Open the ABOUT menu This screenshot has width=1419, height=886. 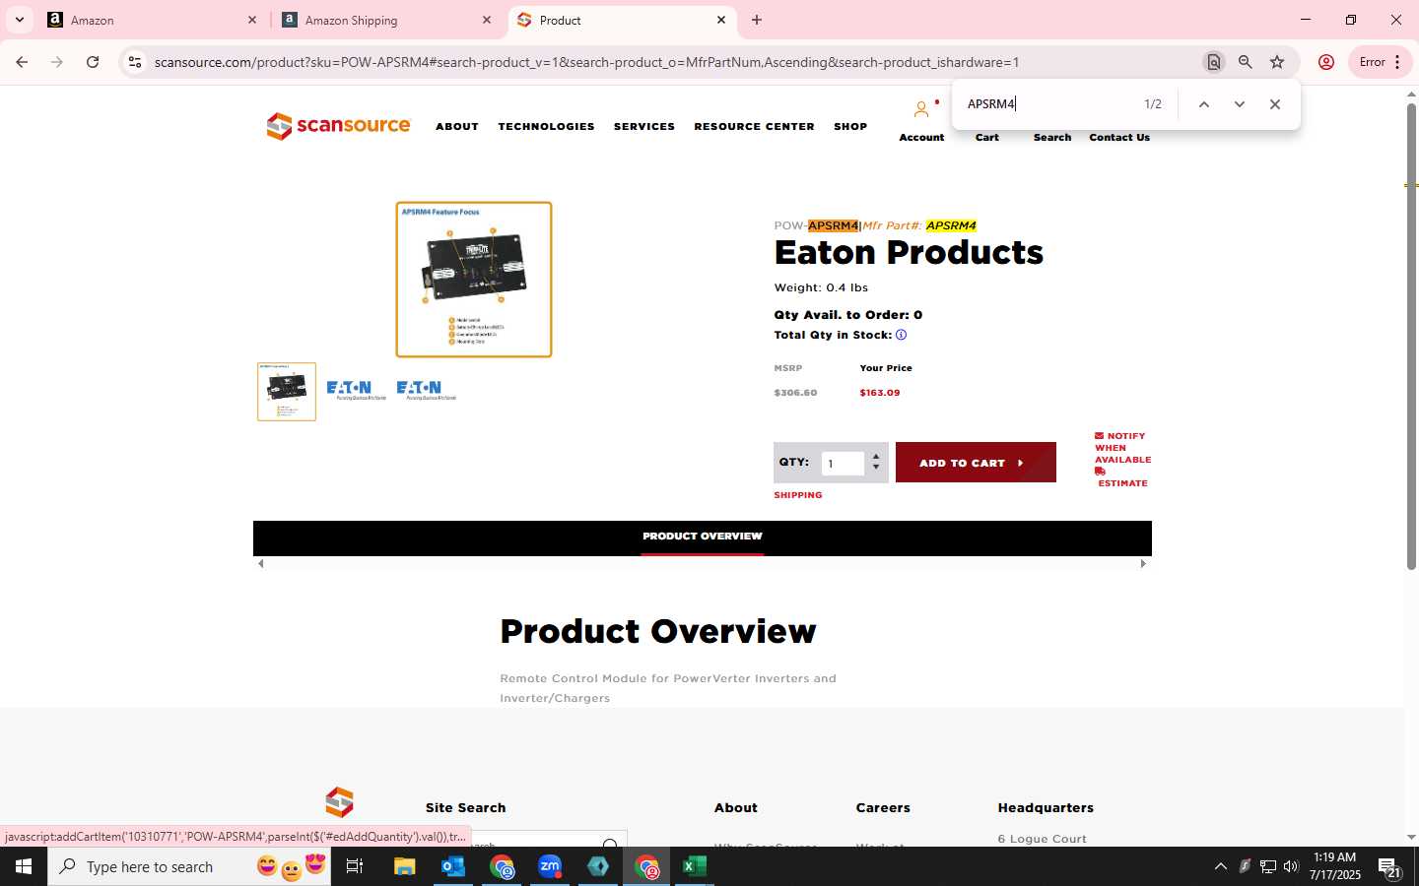[x=457, y=126]
